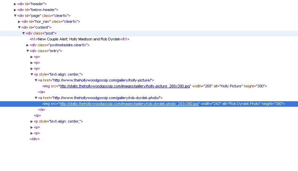Collapse the rob-dyrdek-photo anchor node arrow
298x171 pixels.
36,98
